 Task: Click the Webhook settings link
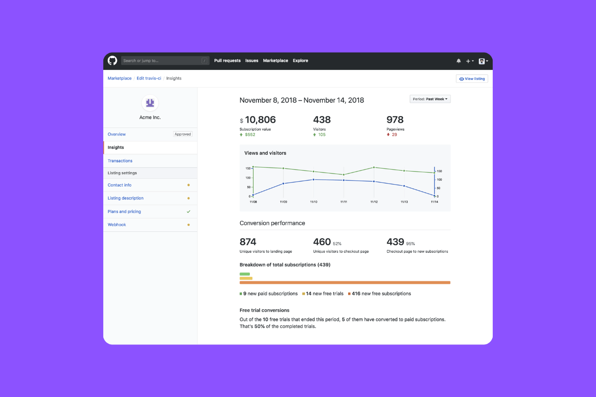(117, 224)
